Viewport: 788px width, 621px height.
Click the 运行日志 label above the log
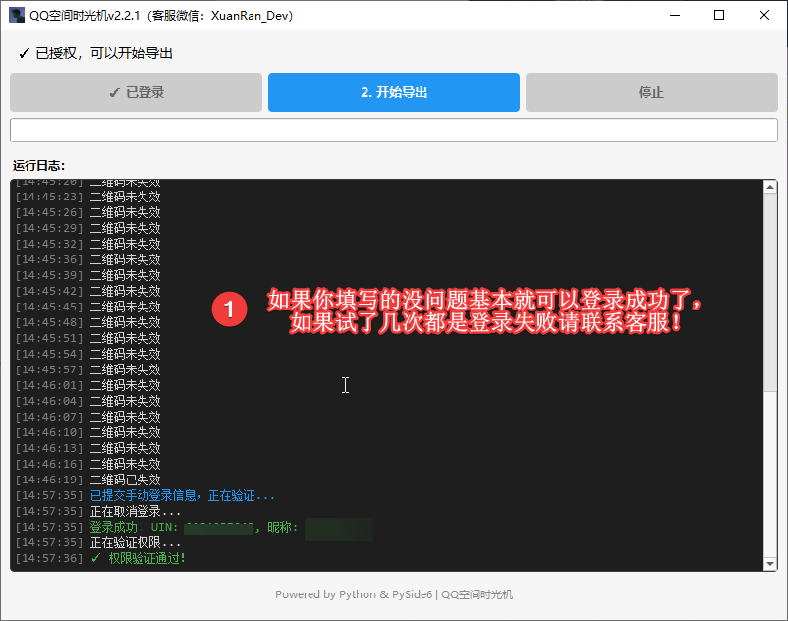coord(38,165)
